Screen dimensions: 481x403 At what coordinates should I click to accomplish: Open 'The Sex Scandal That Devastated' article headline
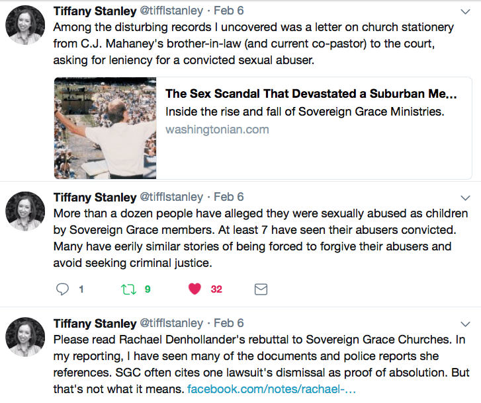pyautogui.click(x=311, y=94)
